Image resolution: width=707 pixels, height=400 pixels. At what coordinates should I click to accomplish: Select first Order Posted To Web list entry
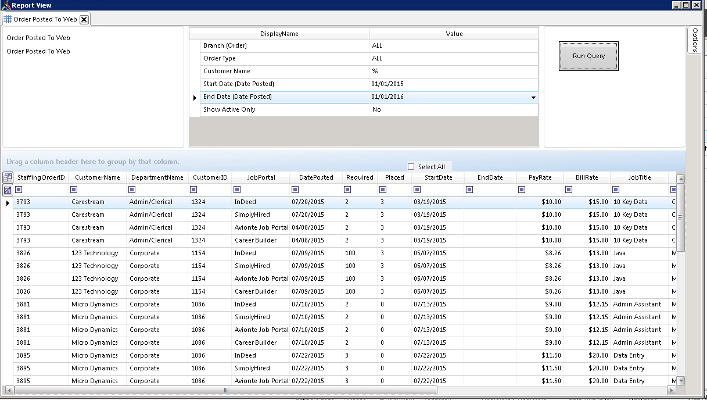point(38,38)
